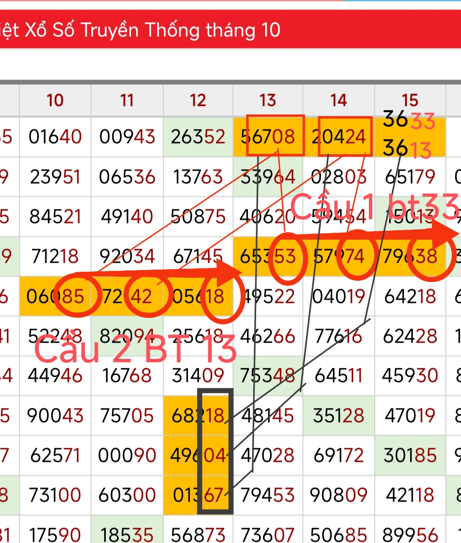
Task: Click the red 'Xổ Số Truyền Thống tháng 10' banner
Action: [x=141, y=30]
